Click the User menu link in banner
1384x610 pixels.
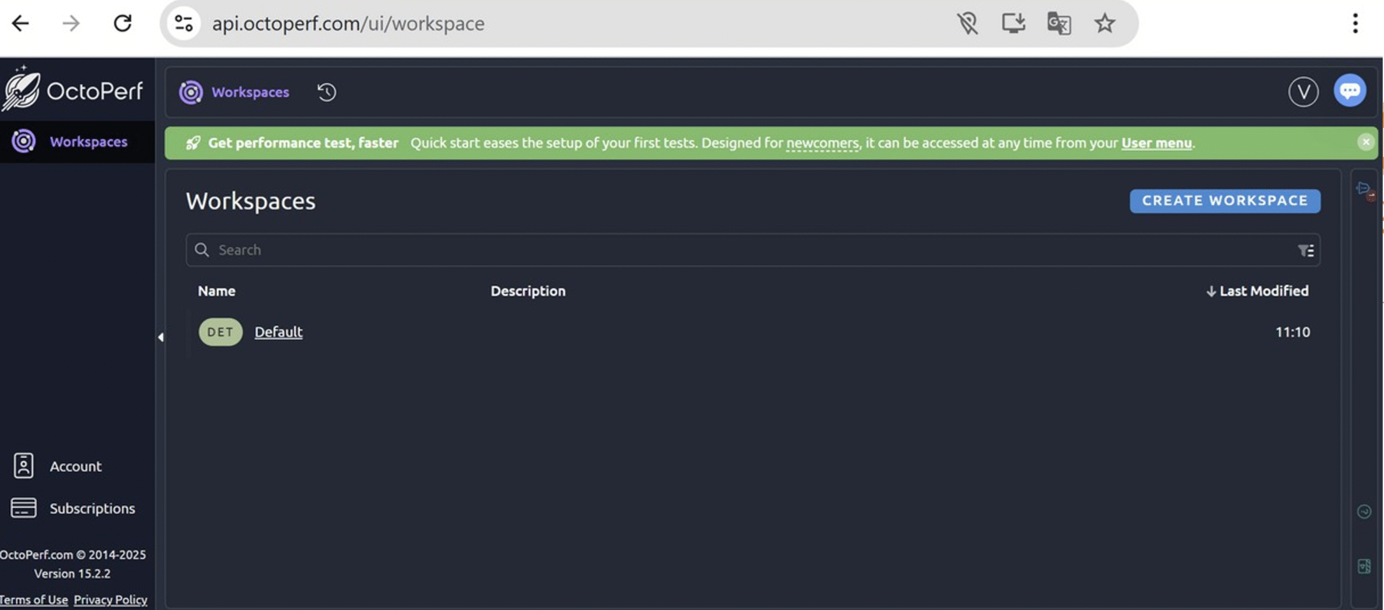coord(1156,143)
